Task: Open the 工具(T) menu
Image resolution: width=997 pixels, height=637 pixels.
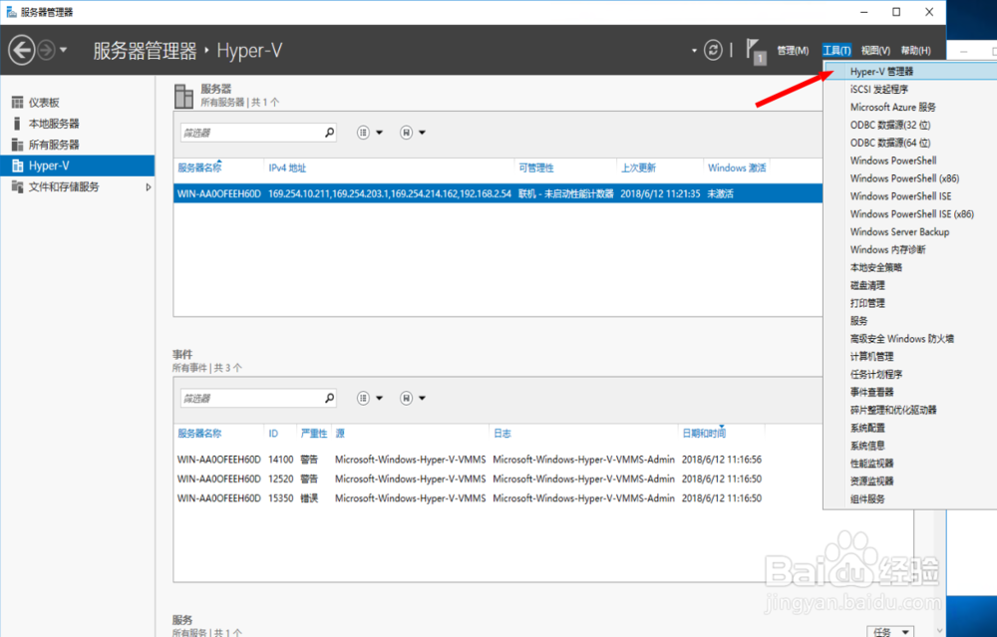Action: click(x=836, y=50)
